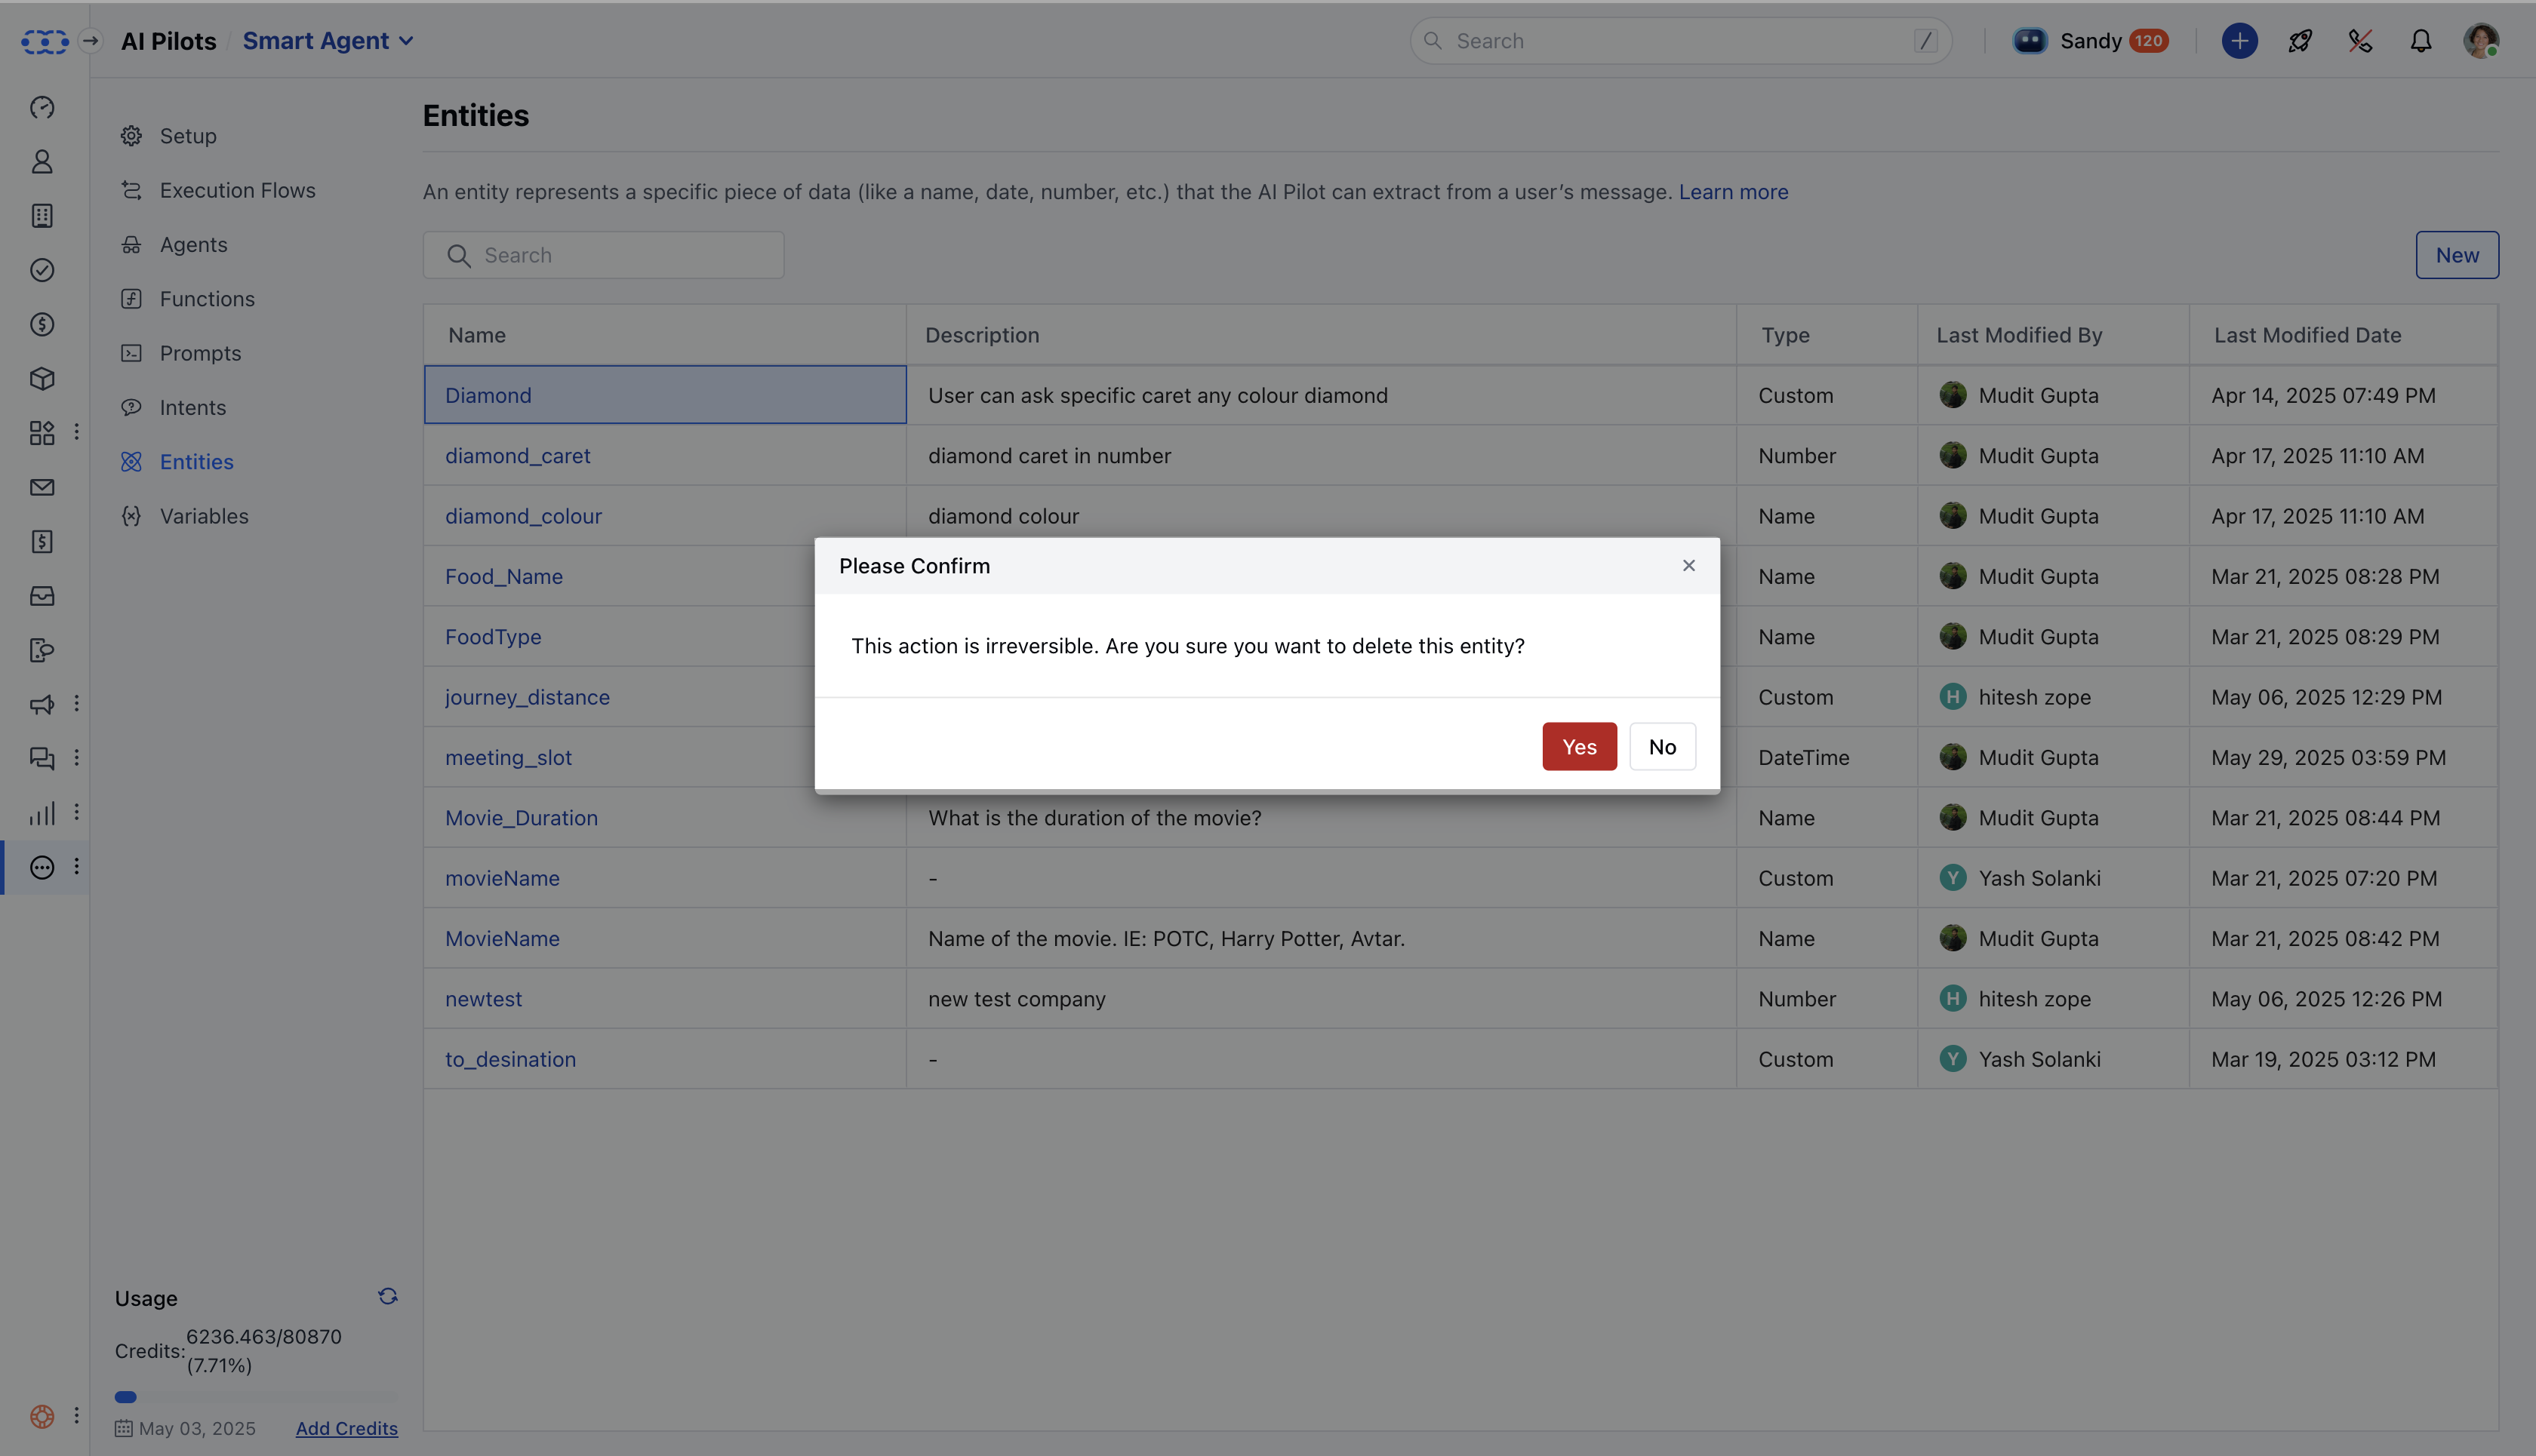Expand more options beside megaphone icon
This screenshot has width=2536, height=1456.
pos(76,703)
